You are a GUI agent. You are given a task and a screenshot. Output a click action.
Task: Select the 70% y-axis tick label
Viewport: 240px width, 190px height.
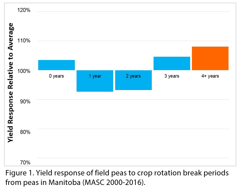tap(24, 162)
